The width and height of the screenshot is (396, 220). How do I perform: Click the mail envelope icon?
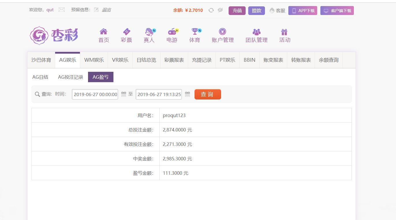coord(61,10)
